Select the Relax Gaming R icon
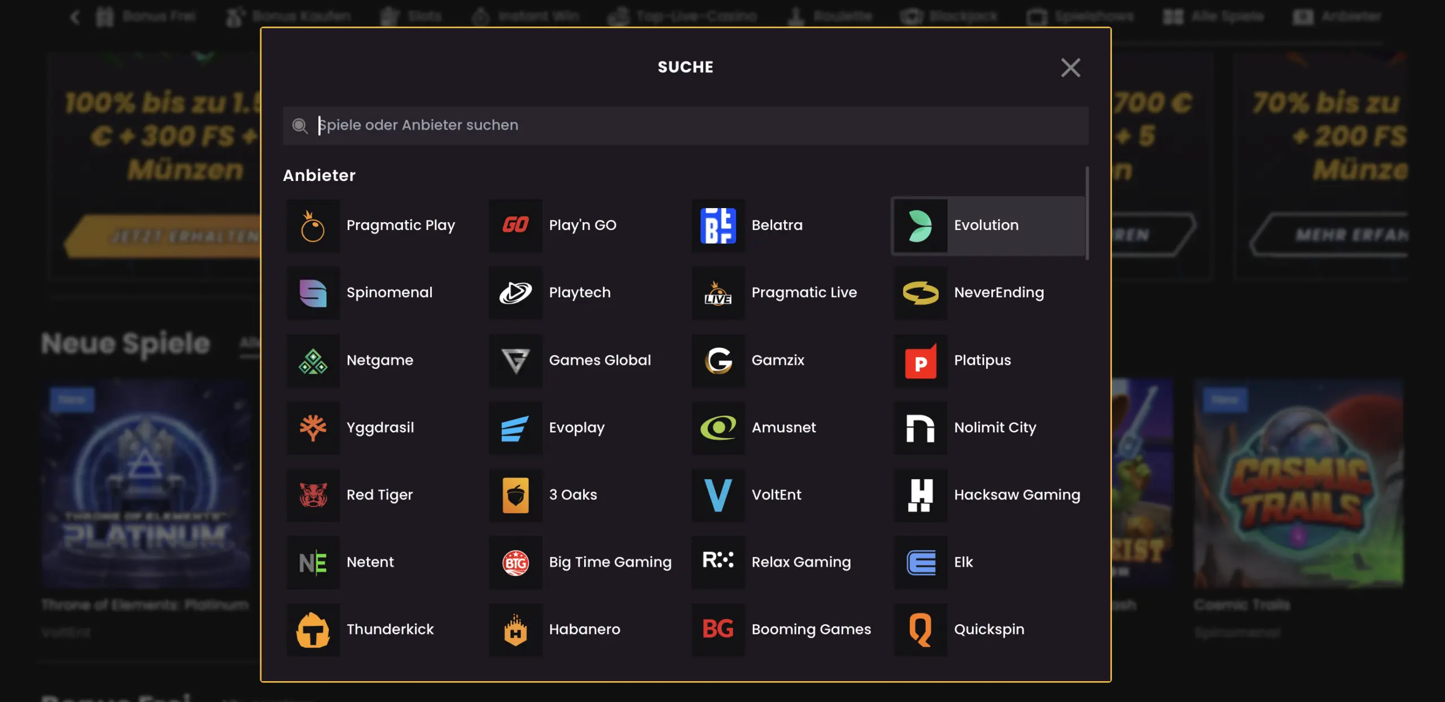The width and height of the screenshot is (1445, 702). pyautogui.click(x=718, y=562)
